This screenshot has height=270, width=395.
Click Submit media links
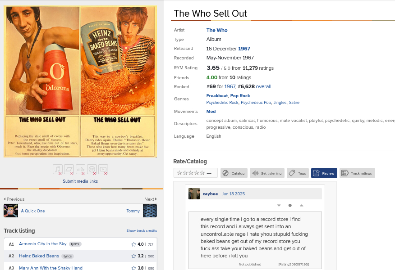[x=80, y=181]
